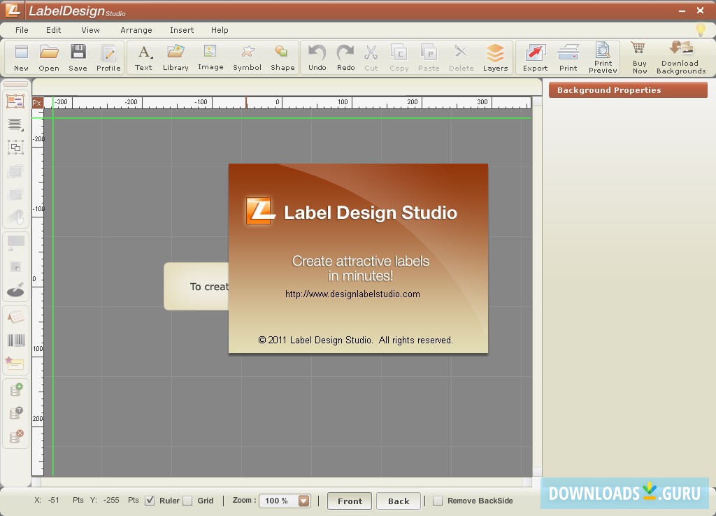The image size is (716, 516).
Task: Click the New document icon
Action: [x=21, y=57]
